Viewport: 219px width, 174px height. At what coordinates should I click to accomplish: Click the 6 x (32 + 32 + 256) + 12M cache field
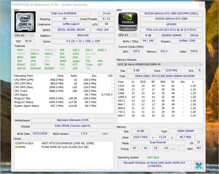83,41
